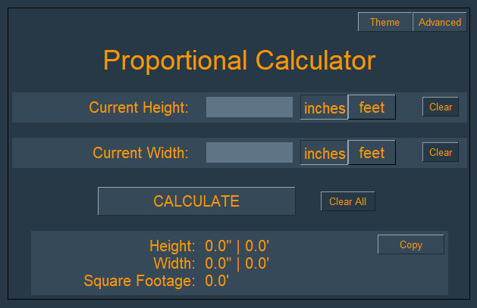Click the Current Height label text

(x=139, y=107)
